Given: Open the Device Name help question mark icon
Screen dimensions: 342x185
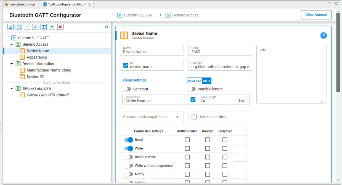Looking at the screenshot, I should pyautogui.click(x=323, y=35).
